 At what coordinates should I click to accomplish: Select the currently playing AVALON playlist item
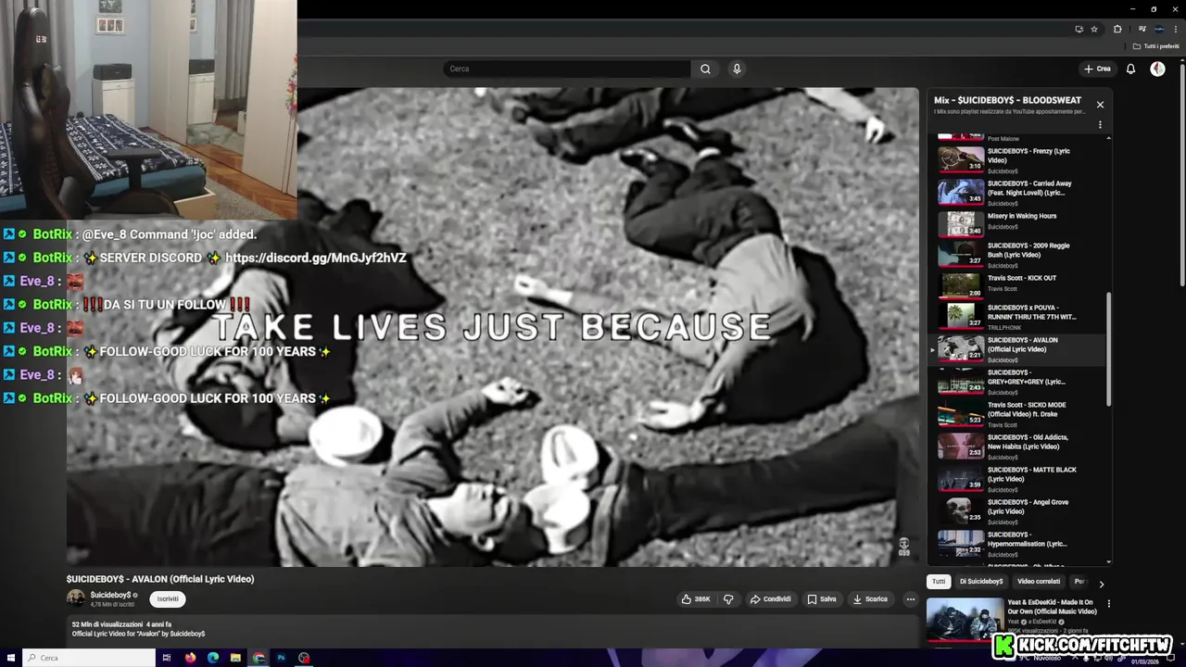pos(1016,348)
